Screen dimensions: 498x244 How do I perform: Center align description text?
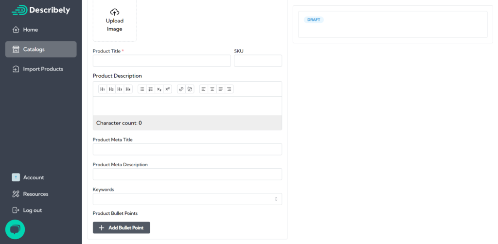tap(212, 89)
